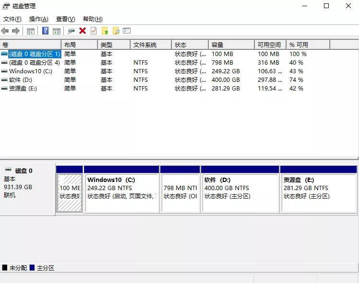Click the disk icon next to 磁盘 0 label

click(8, 169)
